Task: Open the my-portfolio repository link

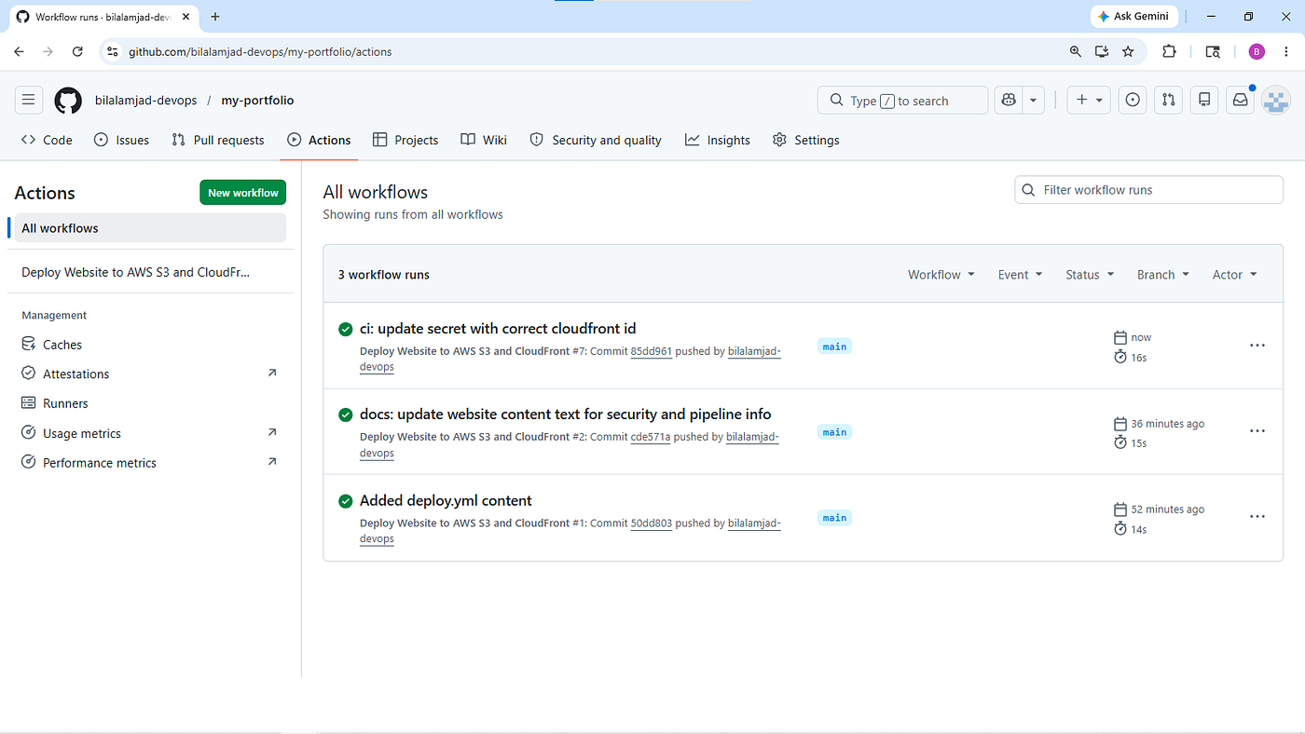Action: click(x=257, y=101)
